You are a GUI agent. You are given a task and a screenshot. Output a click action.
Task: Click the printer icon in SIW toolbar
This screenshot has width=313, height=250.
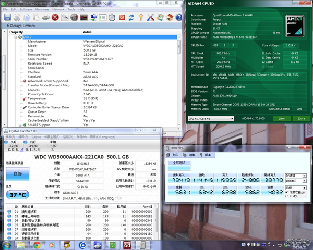pos(46,17)
